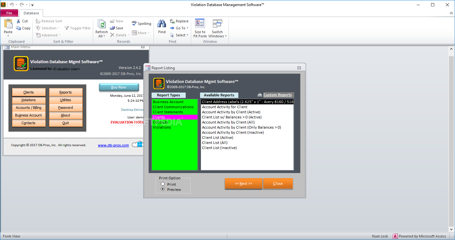Click the Reports button in Main Menu

pyautogui.click(x=66, y=92)
